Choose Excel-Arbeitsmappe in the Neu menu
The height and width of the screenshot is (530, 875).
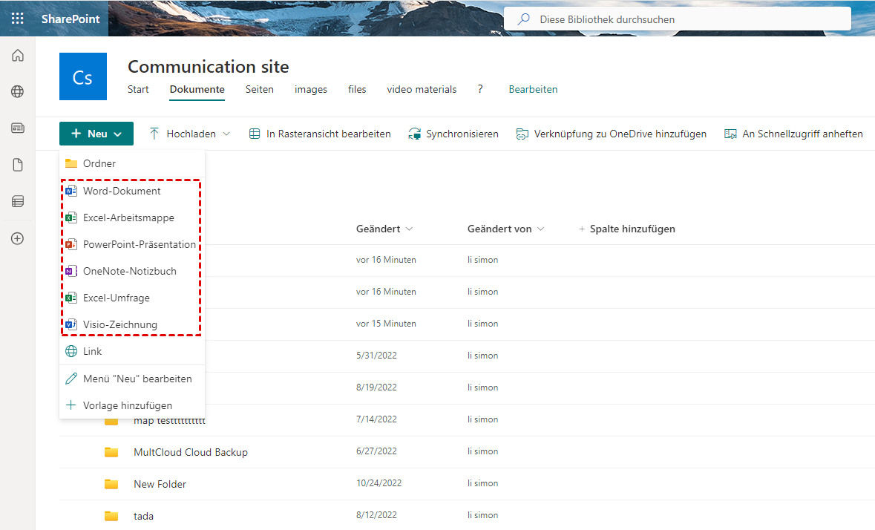pos(132,217)
